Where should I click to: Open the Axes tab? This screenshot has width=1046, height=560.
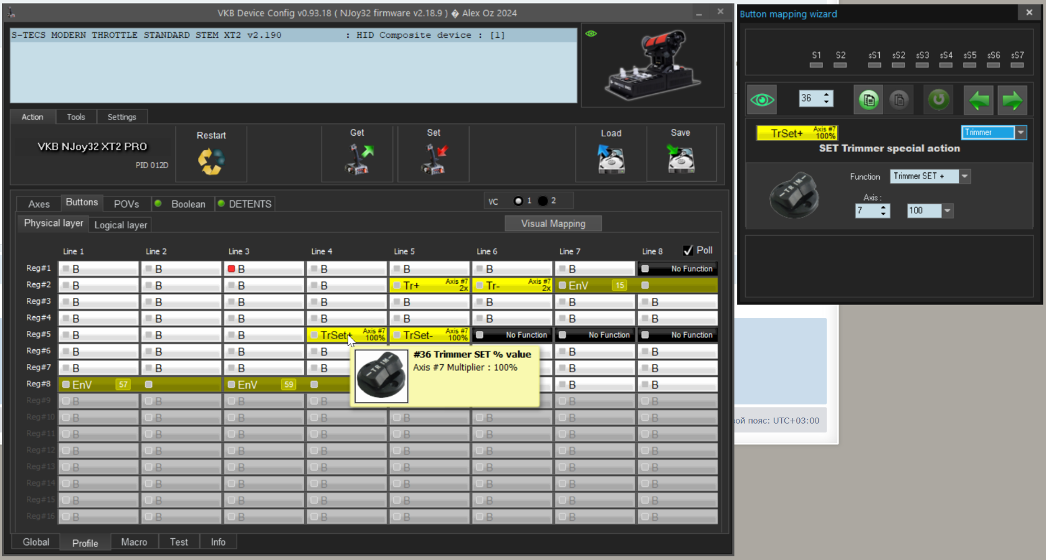click(x=39, y=204)
